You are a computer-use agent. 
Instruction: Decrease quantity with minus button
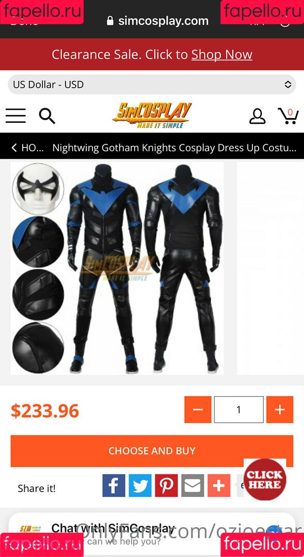coord(198,409)
